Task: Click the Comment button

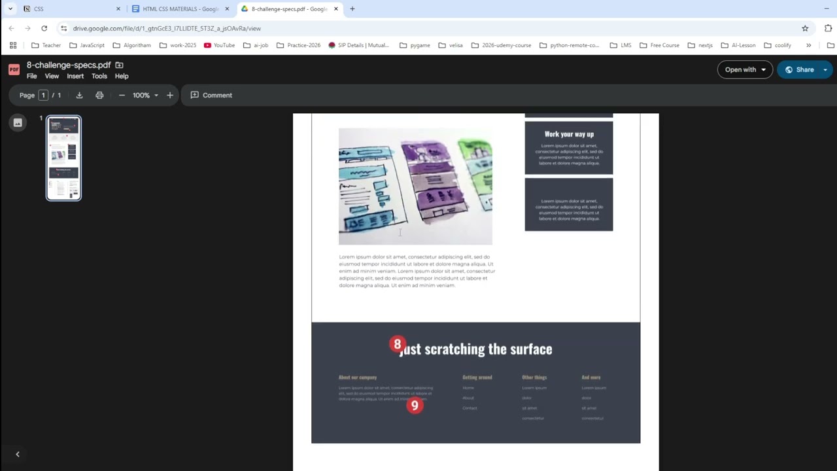Action: 211,96
